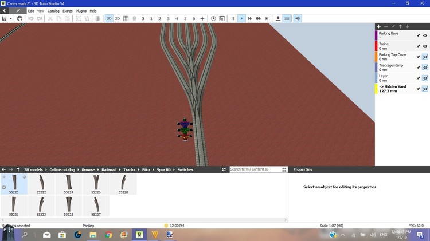Image resolution: width=430 pixels, height=241 pixels.
Task: Toggle the layers panel toolbar icon
Action: point(287,19)
